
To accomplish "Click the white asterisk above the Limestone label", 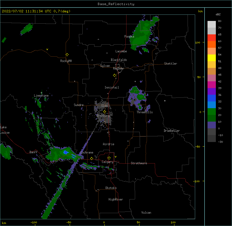I will (41, 93).
